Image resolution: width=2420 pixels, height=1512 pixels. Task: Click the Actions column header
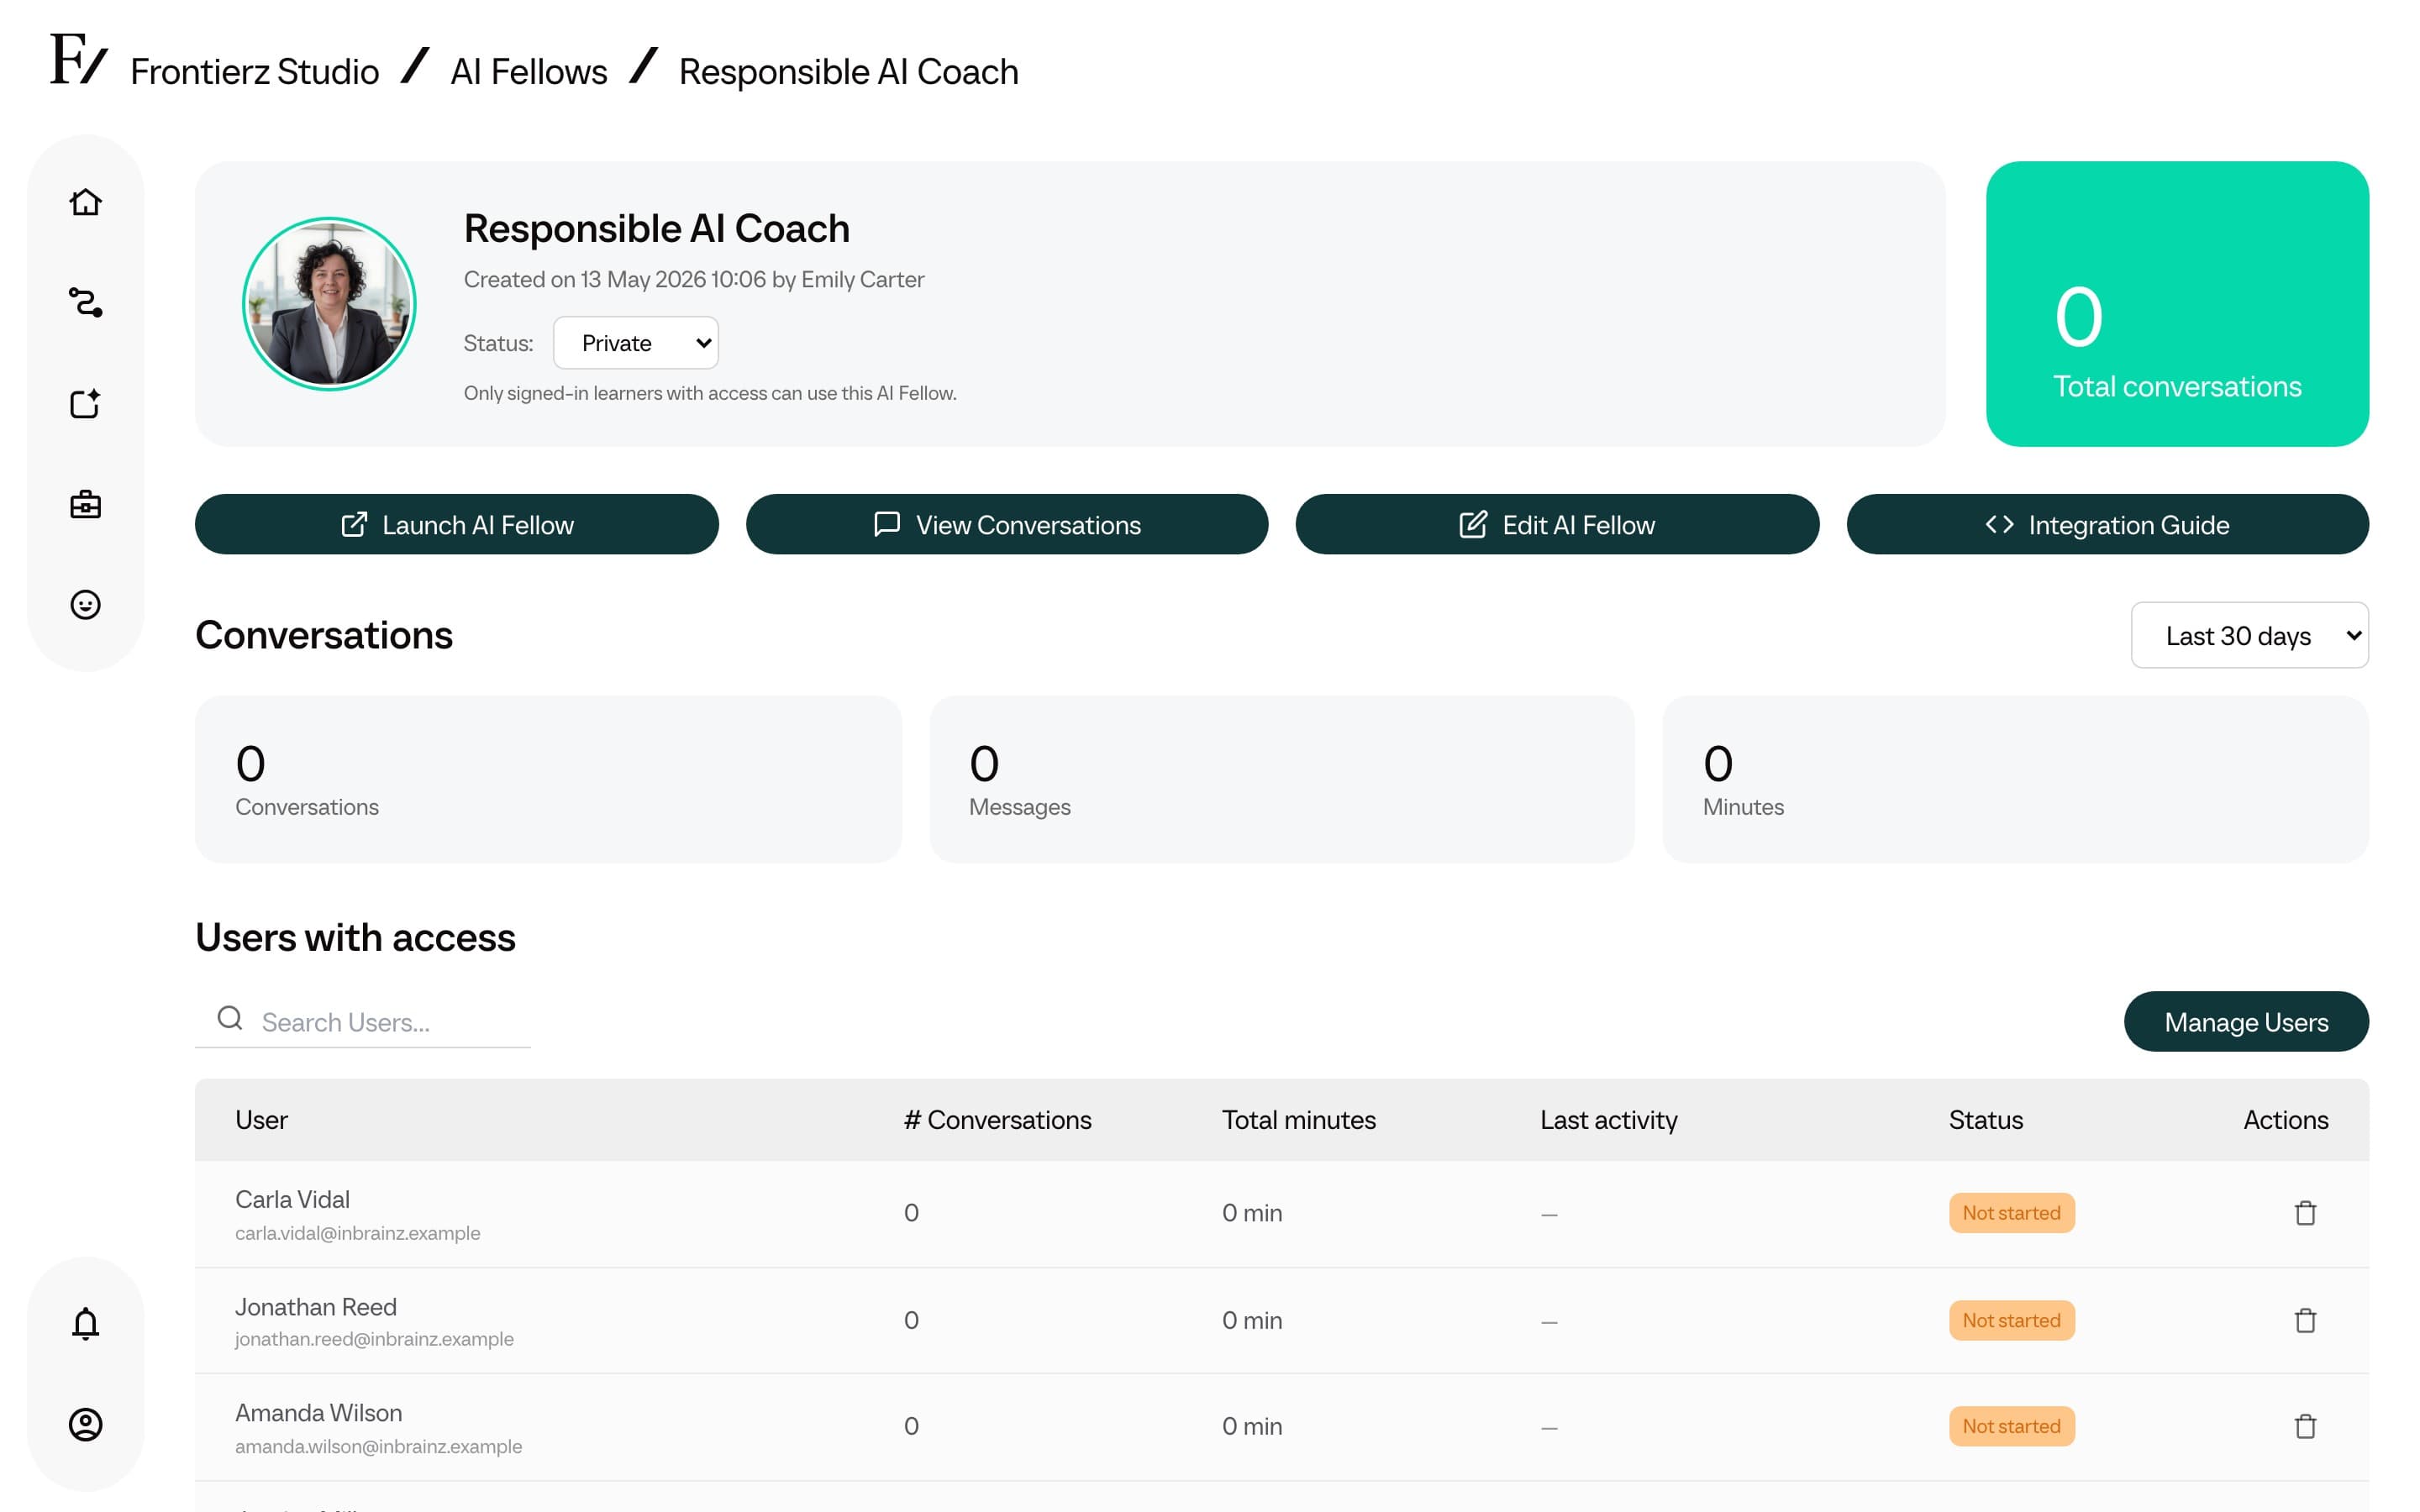(2285, 1119)
